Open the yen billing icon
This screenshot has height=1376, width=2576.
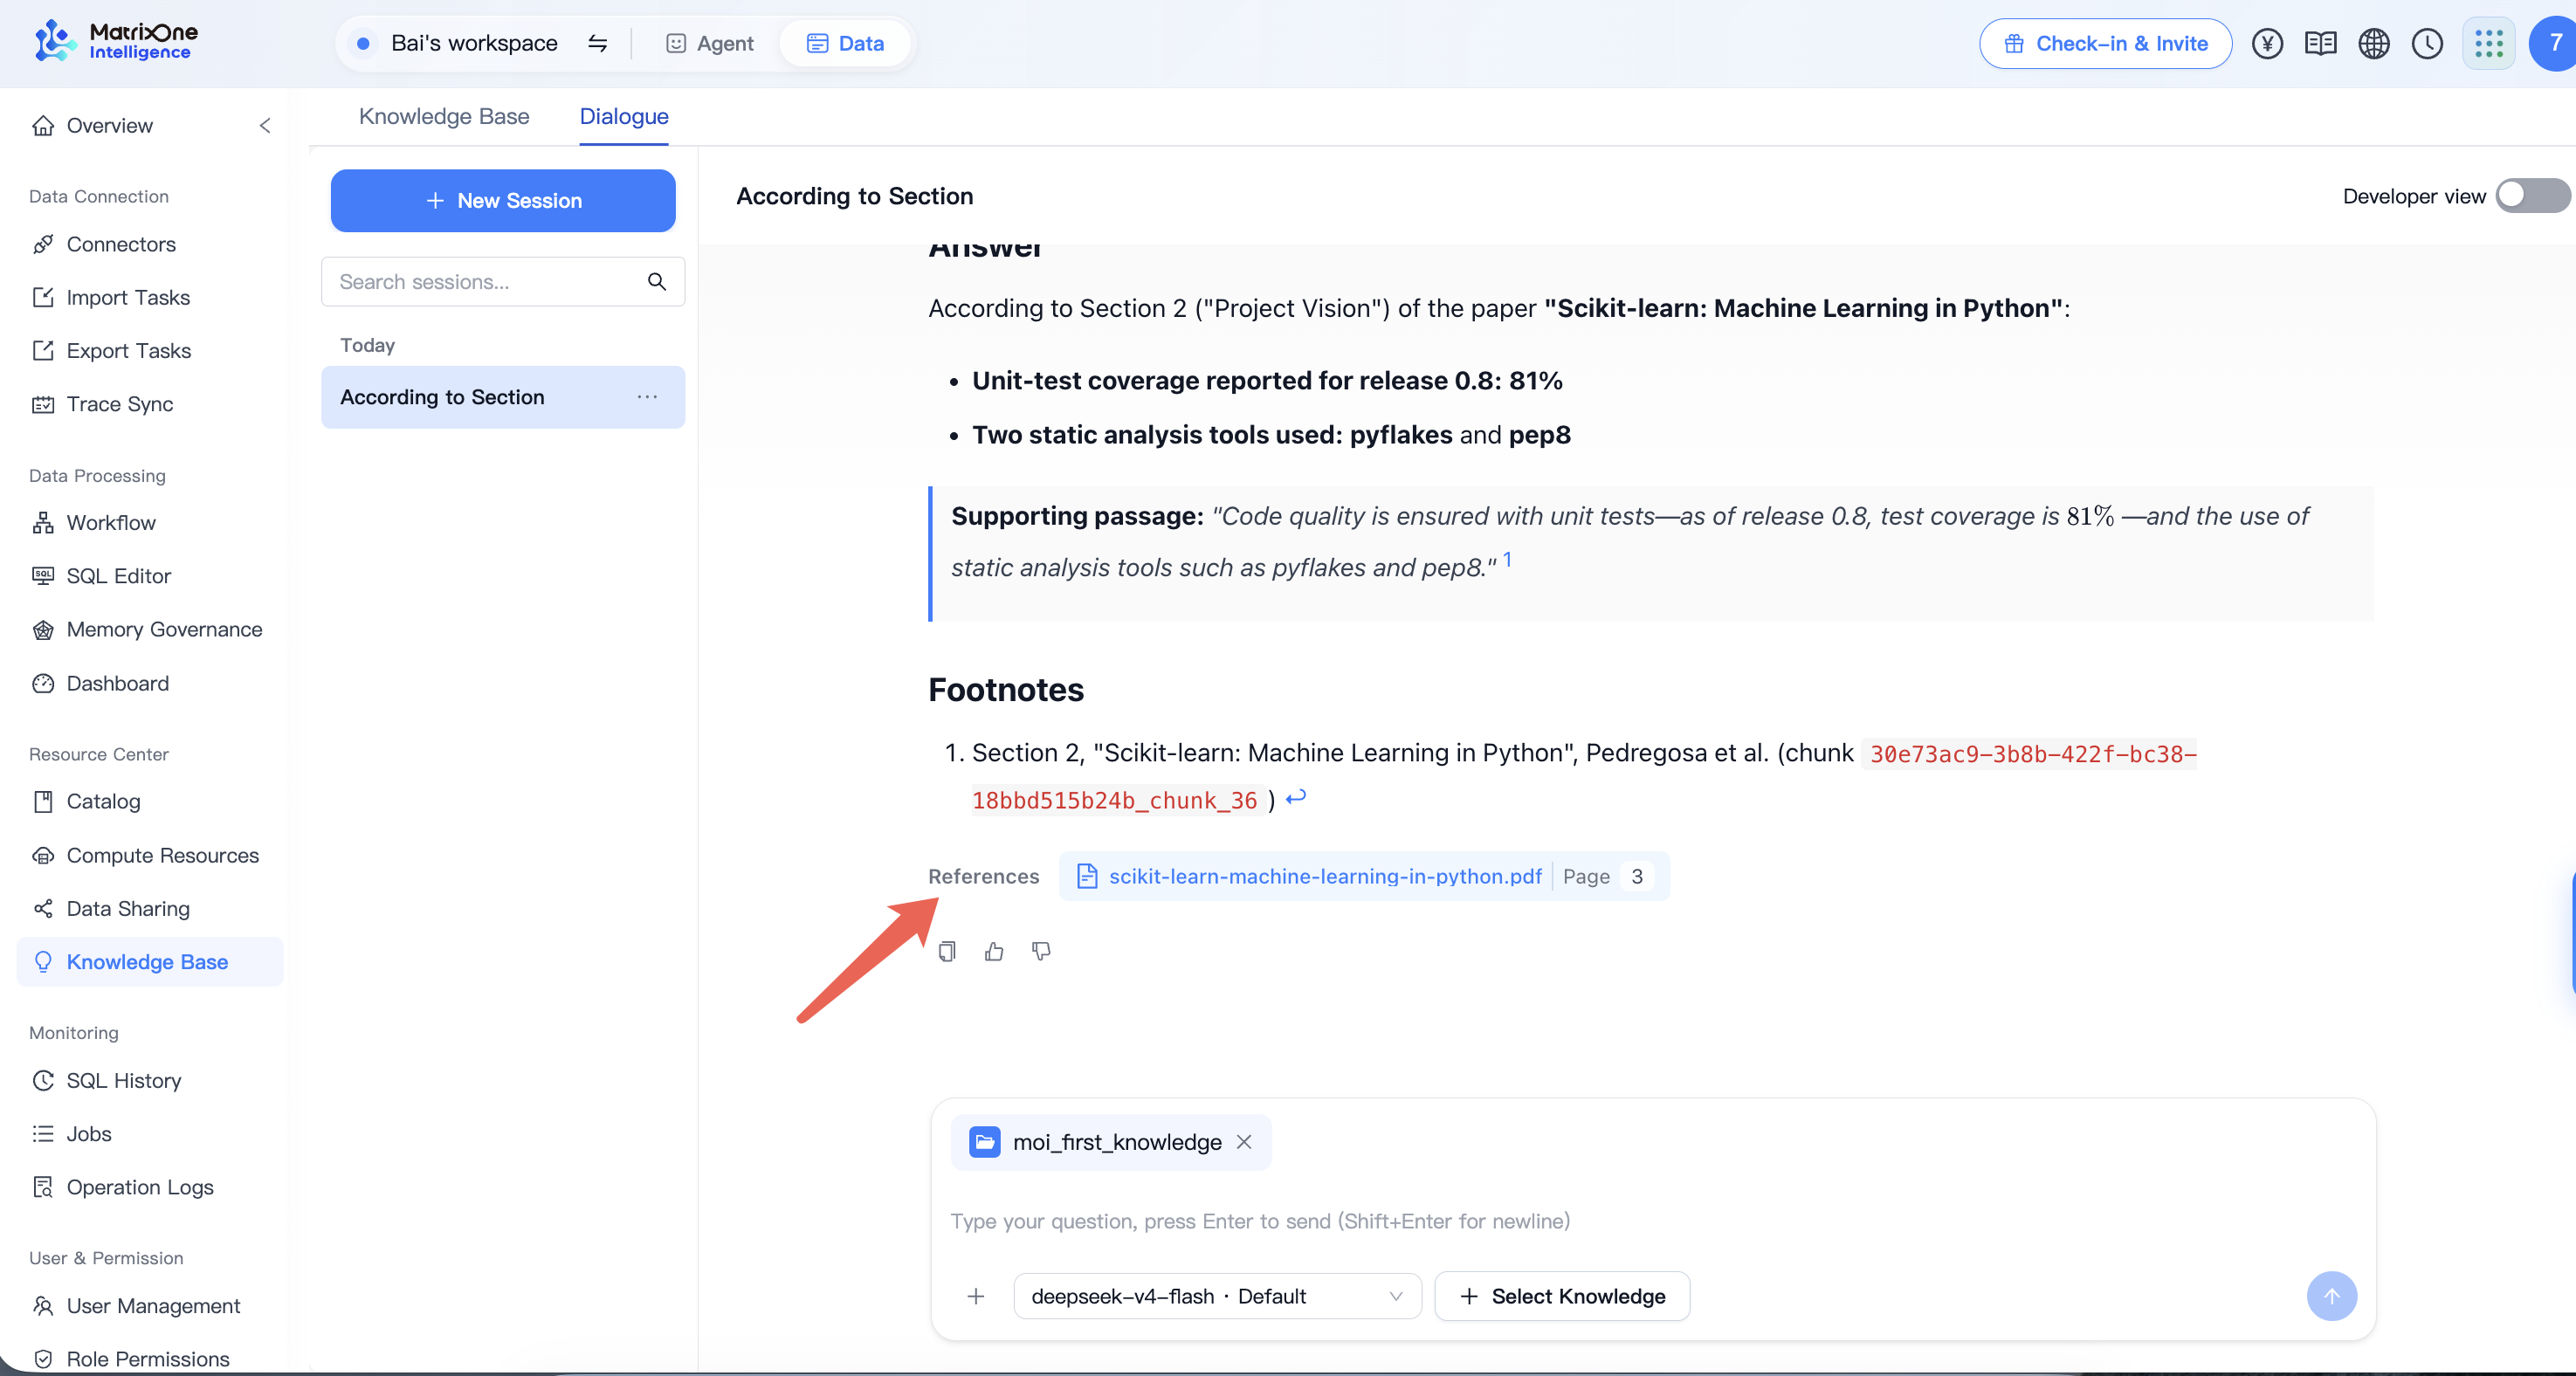[x=2267, y=43]
